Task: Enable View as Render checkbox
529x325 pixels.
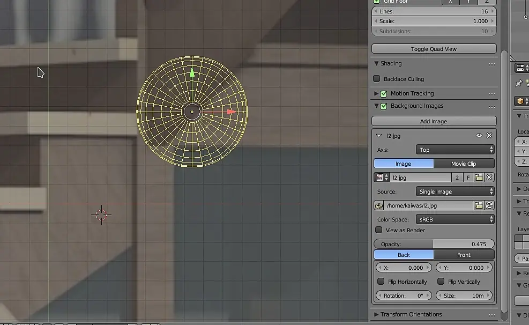Action: [378, 230]
